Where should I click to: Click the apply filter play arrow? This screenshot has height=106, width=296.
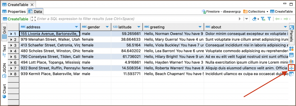coord(240,19)
